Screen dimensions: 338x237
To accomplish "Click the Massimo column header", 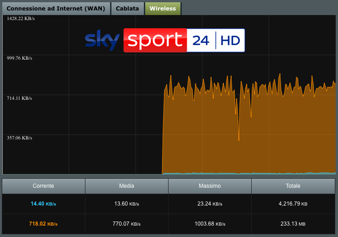I will point(210,186).
